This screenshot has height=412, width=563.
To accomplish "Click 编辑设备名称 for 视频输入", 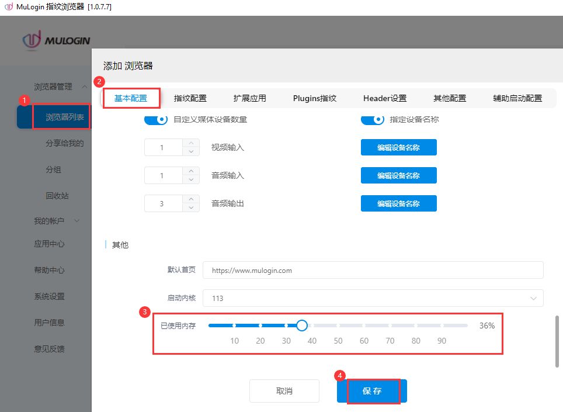I will point(398,147).
